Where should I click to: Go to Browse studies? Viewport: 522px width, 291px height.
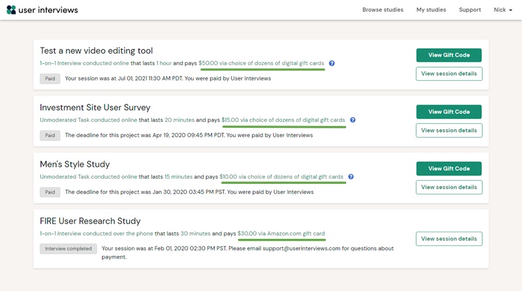coord(383,10)
